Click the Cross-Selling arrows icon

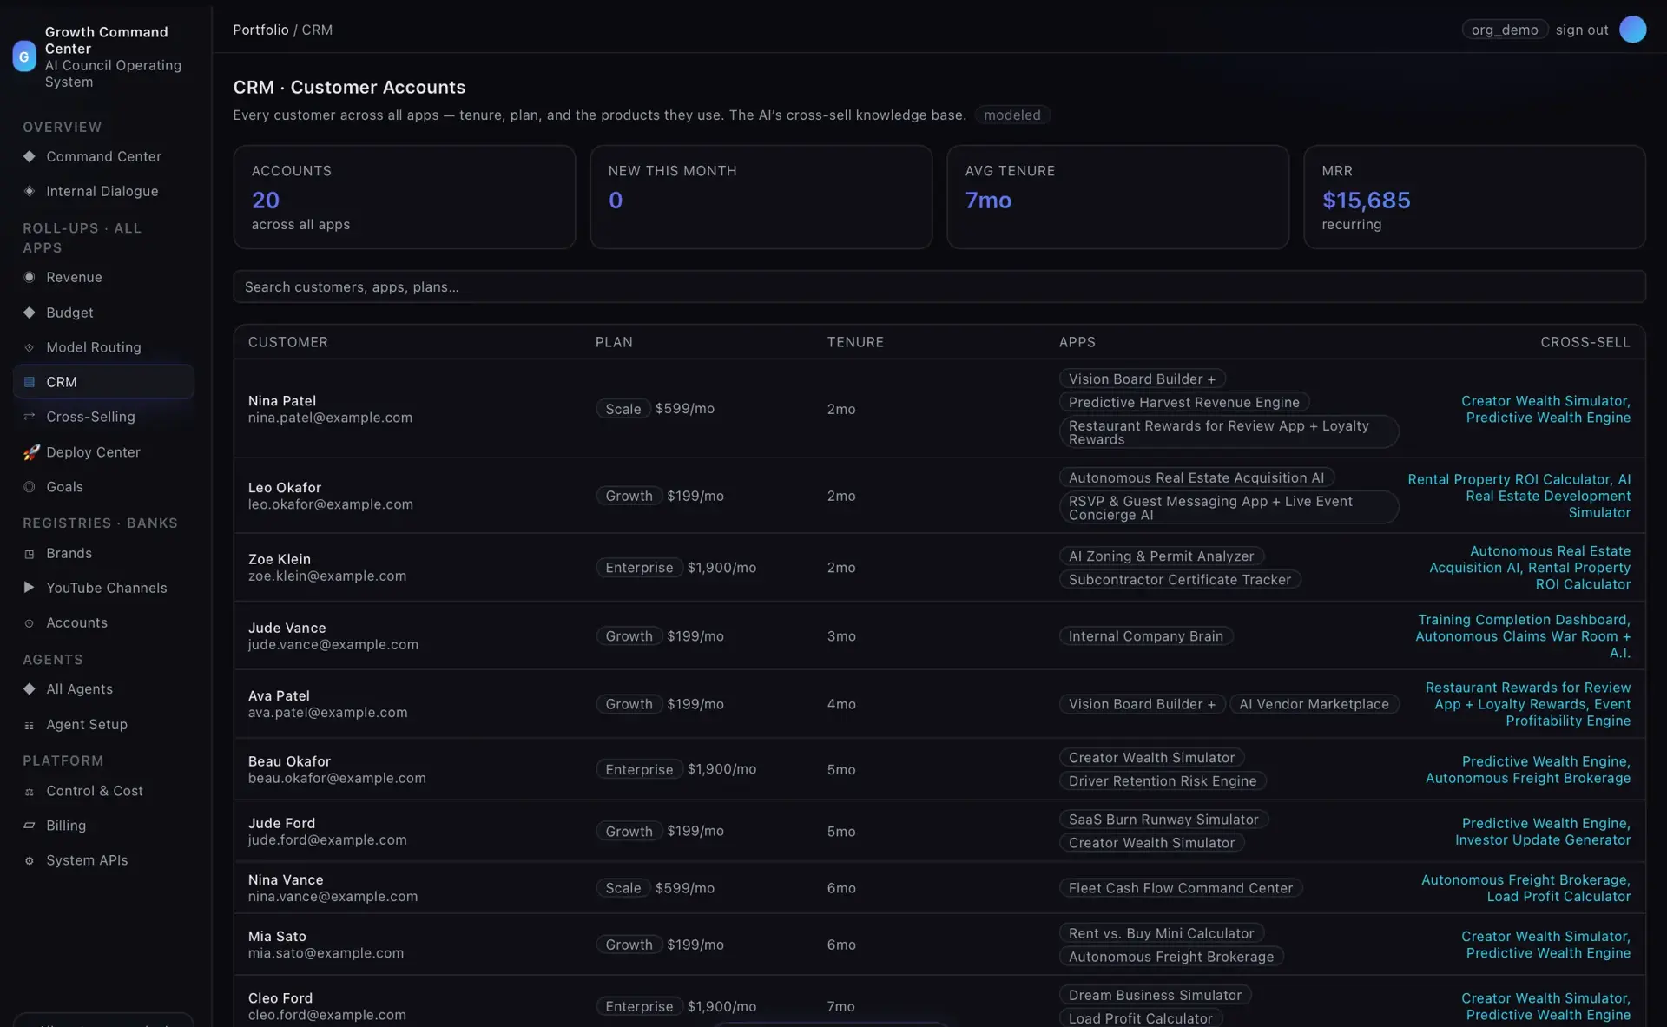(30, 417)
